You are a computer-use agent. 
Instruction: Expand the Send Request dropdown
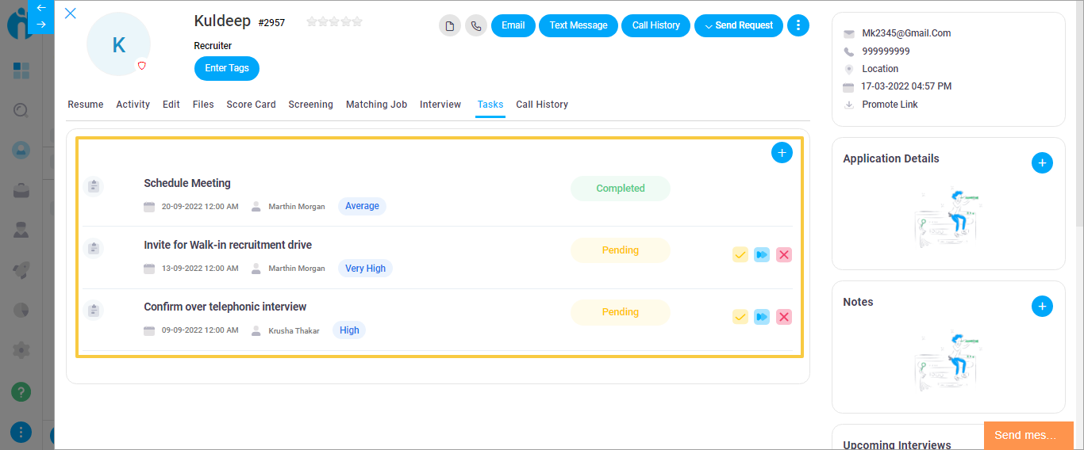[738, 25]
